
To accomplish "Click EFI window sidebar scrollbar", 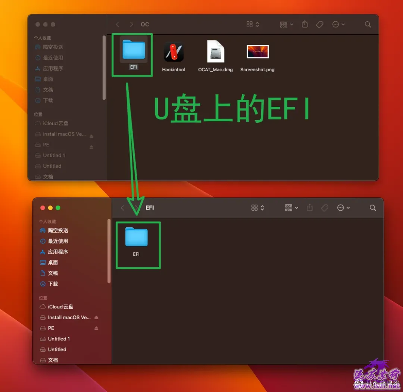I will tap(109, 251).
